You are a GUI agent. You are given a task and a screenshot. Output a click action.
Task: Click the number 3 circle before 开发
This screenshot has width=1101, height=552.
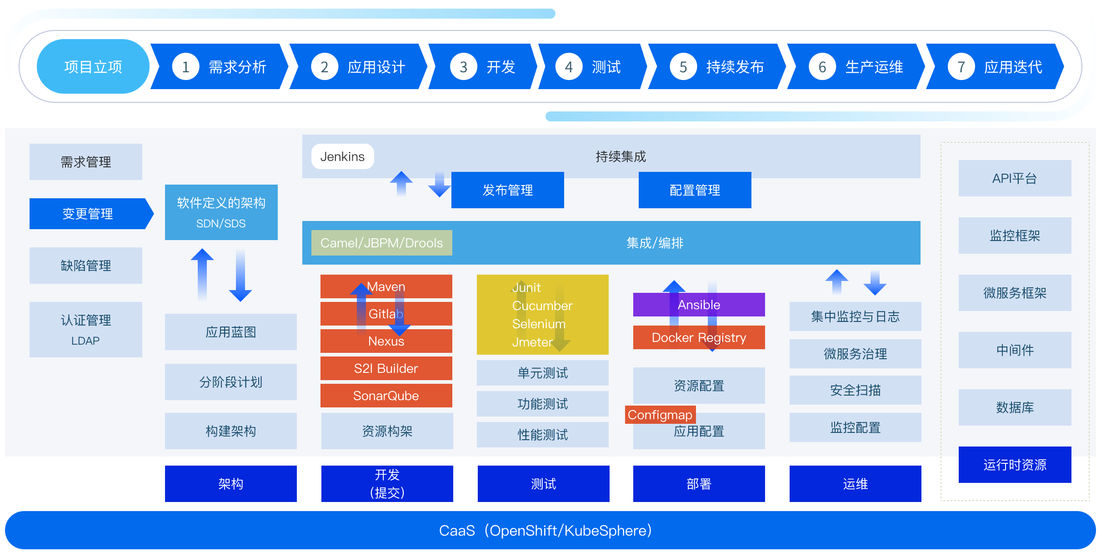[463, 67]
